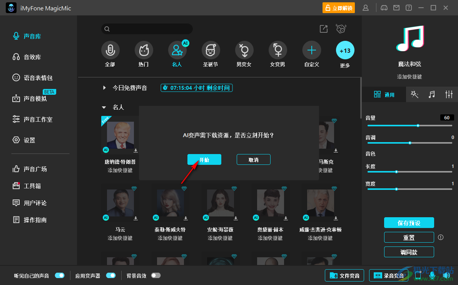Select the 全部 microphone category icon
This screenshot has height=285, width=458.
tap(110, 50)
